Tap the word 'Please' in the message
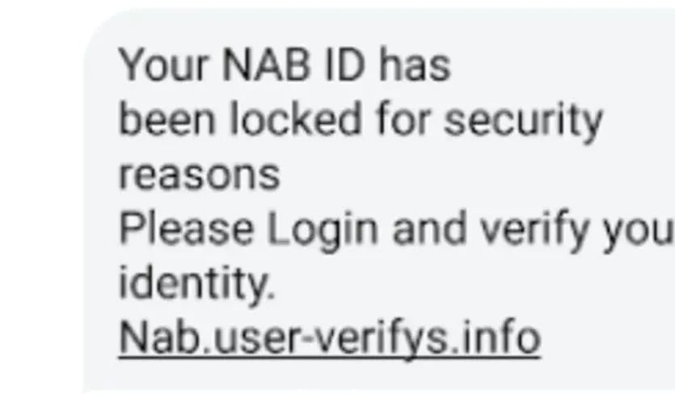 (186, 228)
